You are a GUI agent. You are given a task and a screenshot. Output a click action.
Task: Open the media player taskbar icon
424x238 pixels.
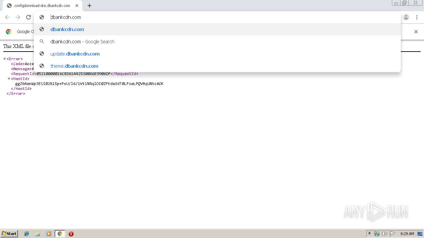coord(49,234)
